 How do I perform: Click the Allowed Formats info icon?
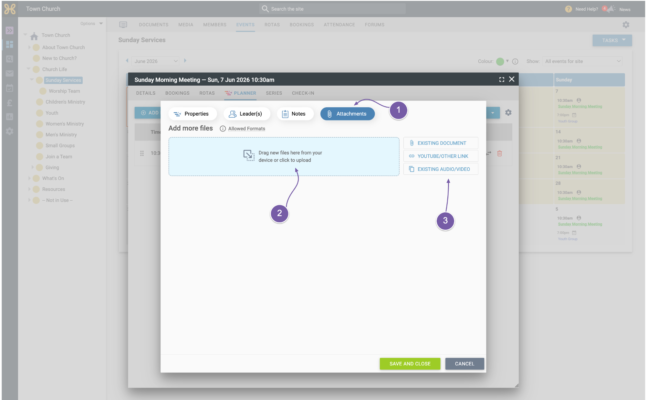(x=223, y=129)
